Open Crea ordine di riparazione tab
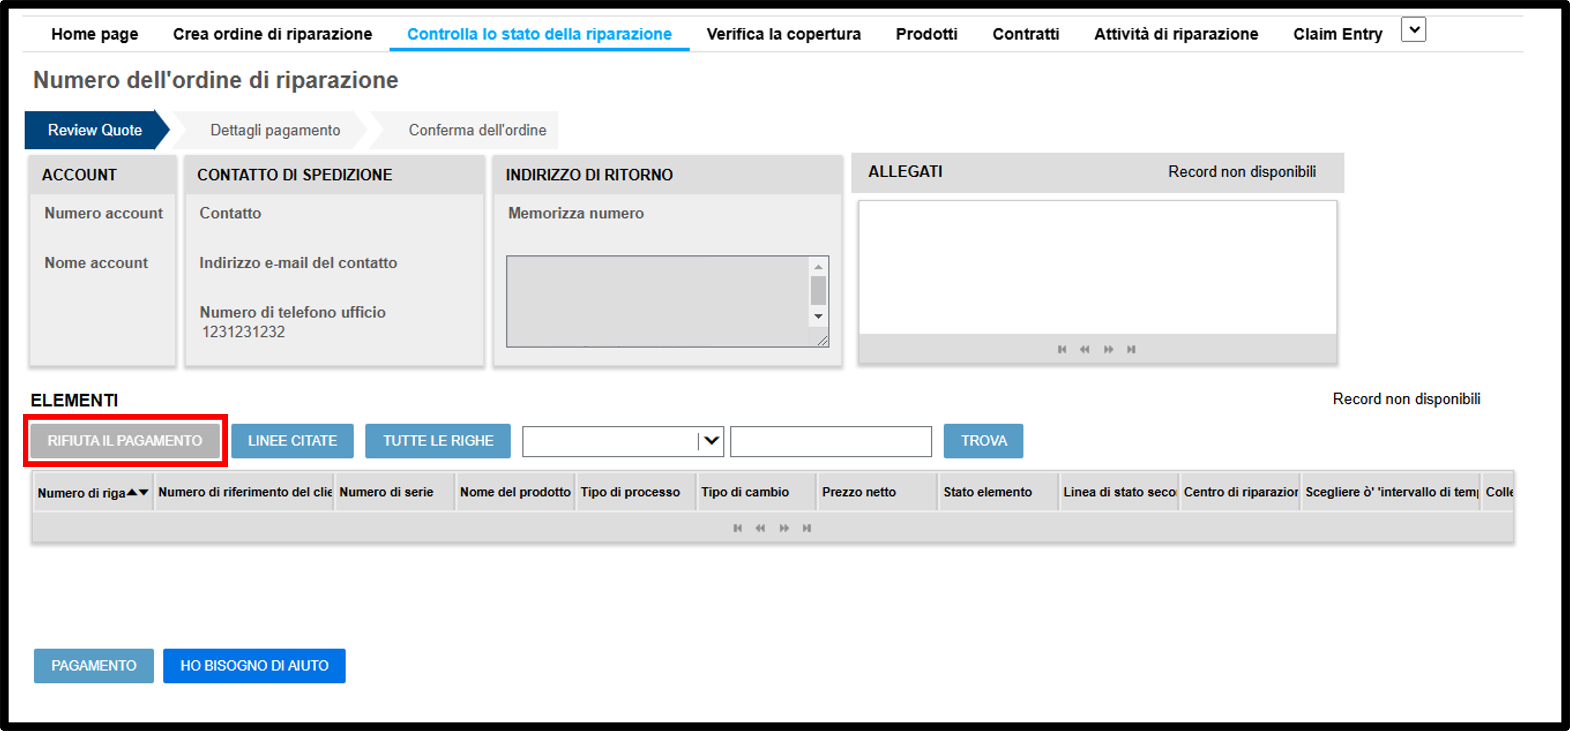Viewport: 1570px width, 731px height. pyautogui.click(x=272, y=34)
